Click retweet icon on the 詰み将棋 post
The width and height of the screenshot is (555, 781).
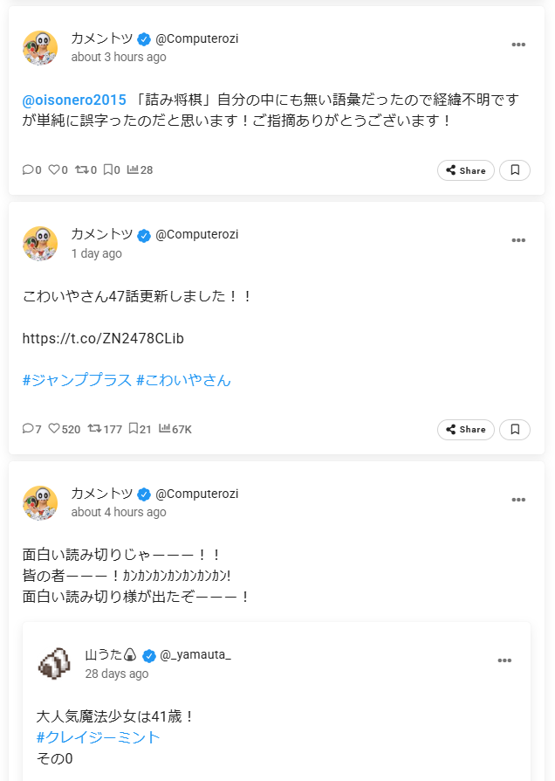point(82,169)
